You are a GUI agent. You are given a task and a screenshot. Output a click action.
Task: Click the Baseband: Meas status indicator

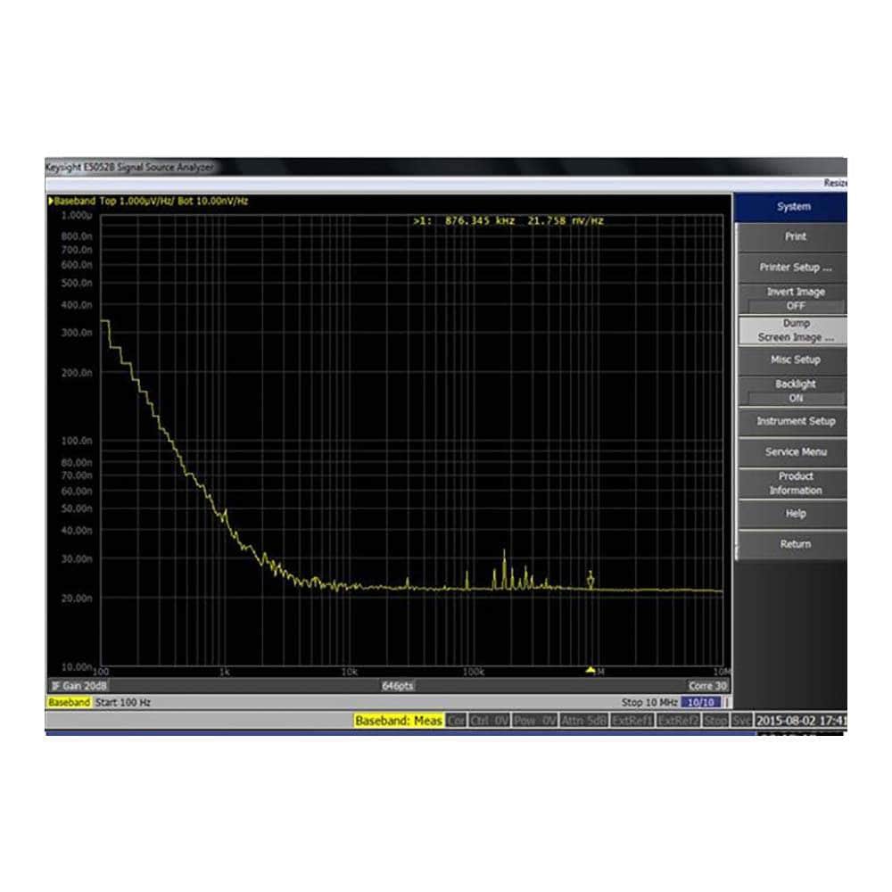click(398, 721)
